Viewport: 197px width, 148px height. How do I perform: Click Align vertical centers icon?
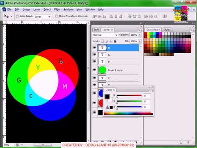tap(100, 16)
